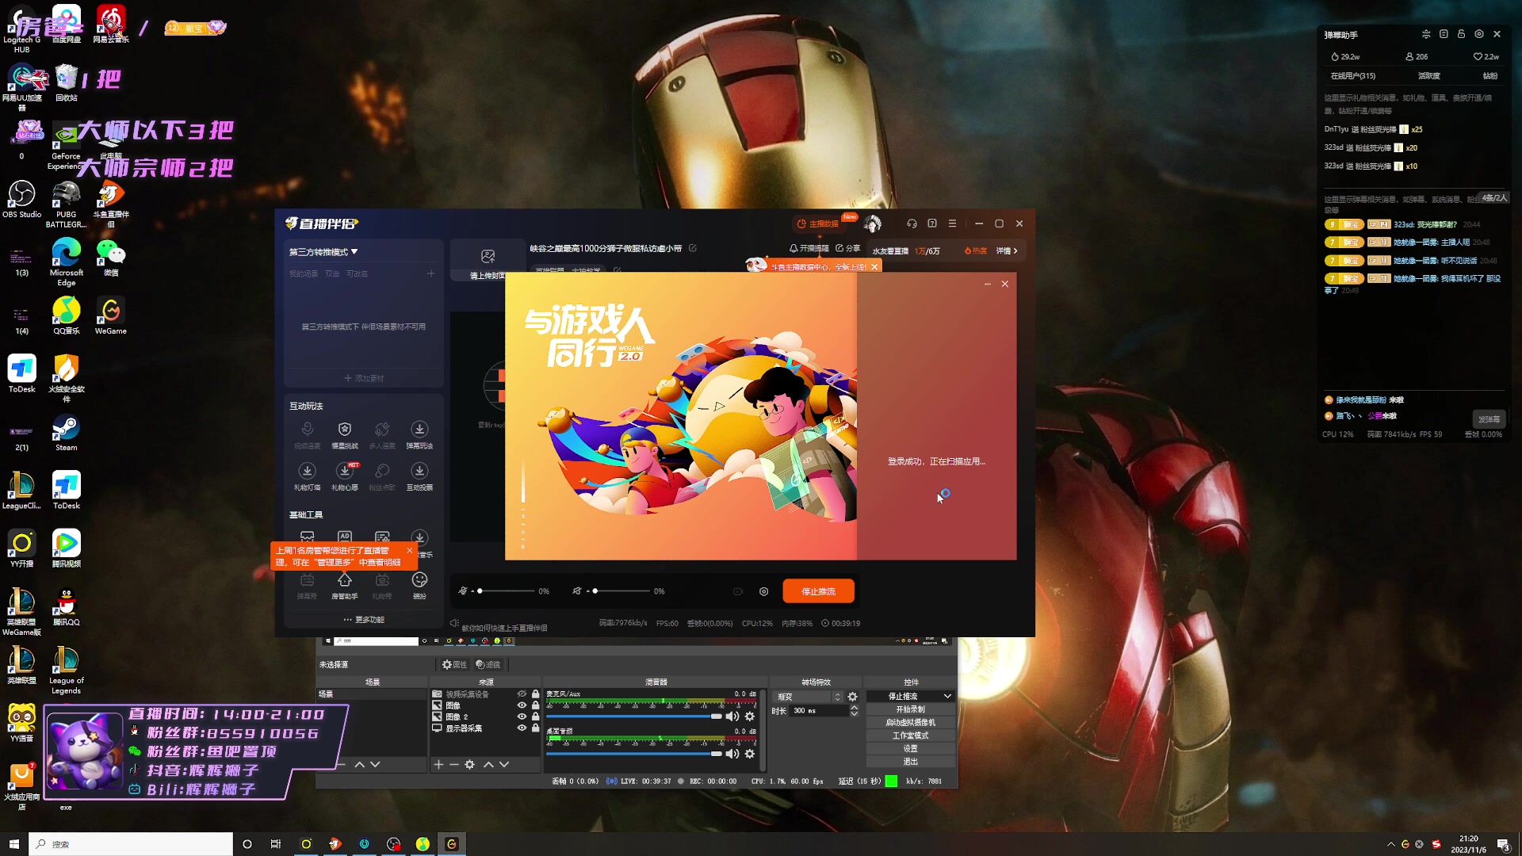Open settings icon in 弹幕助手 header

(x=1479, y=34)
